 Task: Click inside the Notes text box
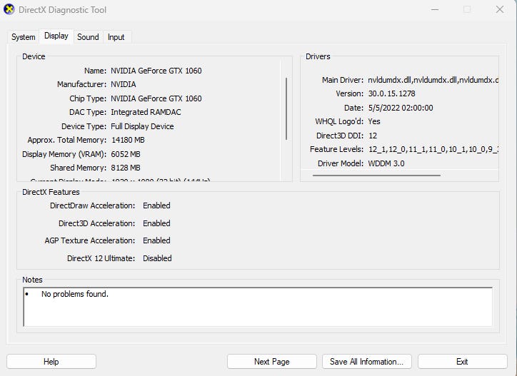[x=258, y=307]
